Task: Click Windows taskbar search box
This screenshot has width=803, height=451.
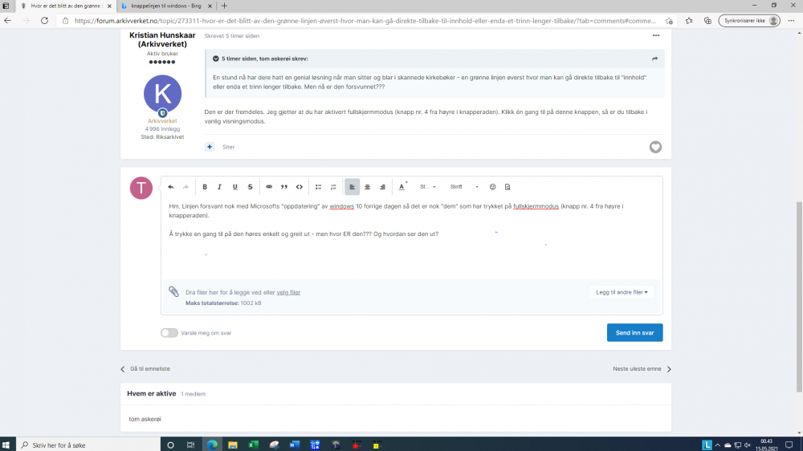Action: [88, 445]
